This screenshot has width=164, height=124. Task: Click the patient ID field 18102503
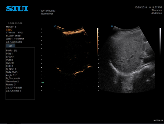coord(48,11)
